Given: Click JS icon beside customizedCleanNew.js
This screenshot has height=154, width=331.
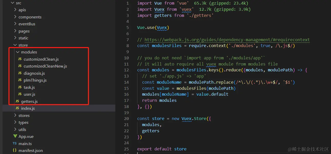Looking at the screenshot, I should (20, 66).
